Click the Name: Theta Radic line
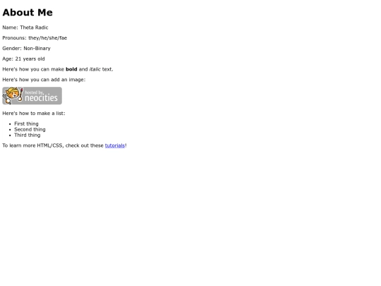The image size is (381, 286). [25, 28]
